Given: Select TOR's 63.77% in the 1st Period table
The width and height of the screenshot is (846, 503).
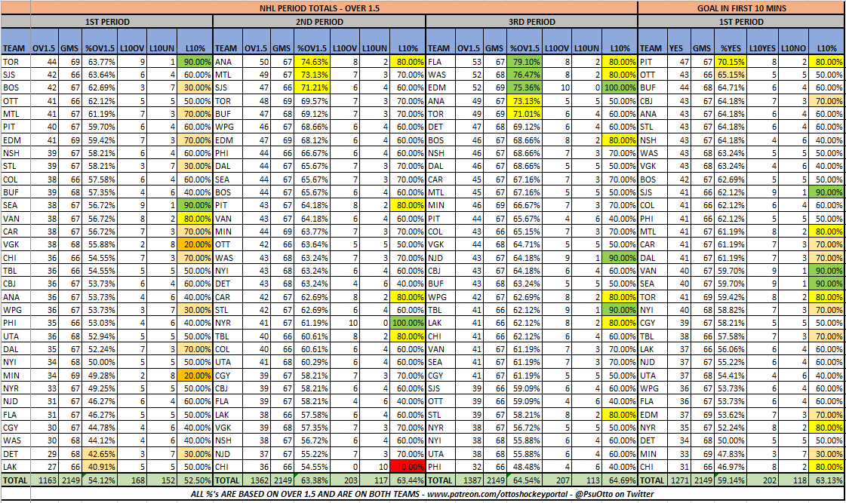Looking at the screenshot, I should 100,62.
